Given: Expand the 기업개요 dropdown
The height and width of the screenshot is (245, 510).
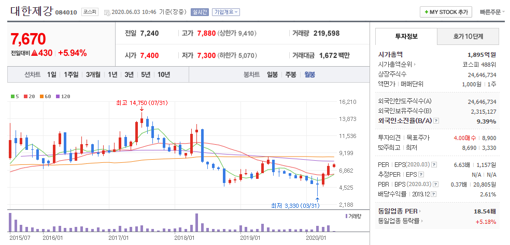Looking at the screenshot, I should pyautogui.click(x=226, y=12).
